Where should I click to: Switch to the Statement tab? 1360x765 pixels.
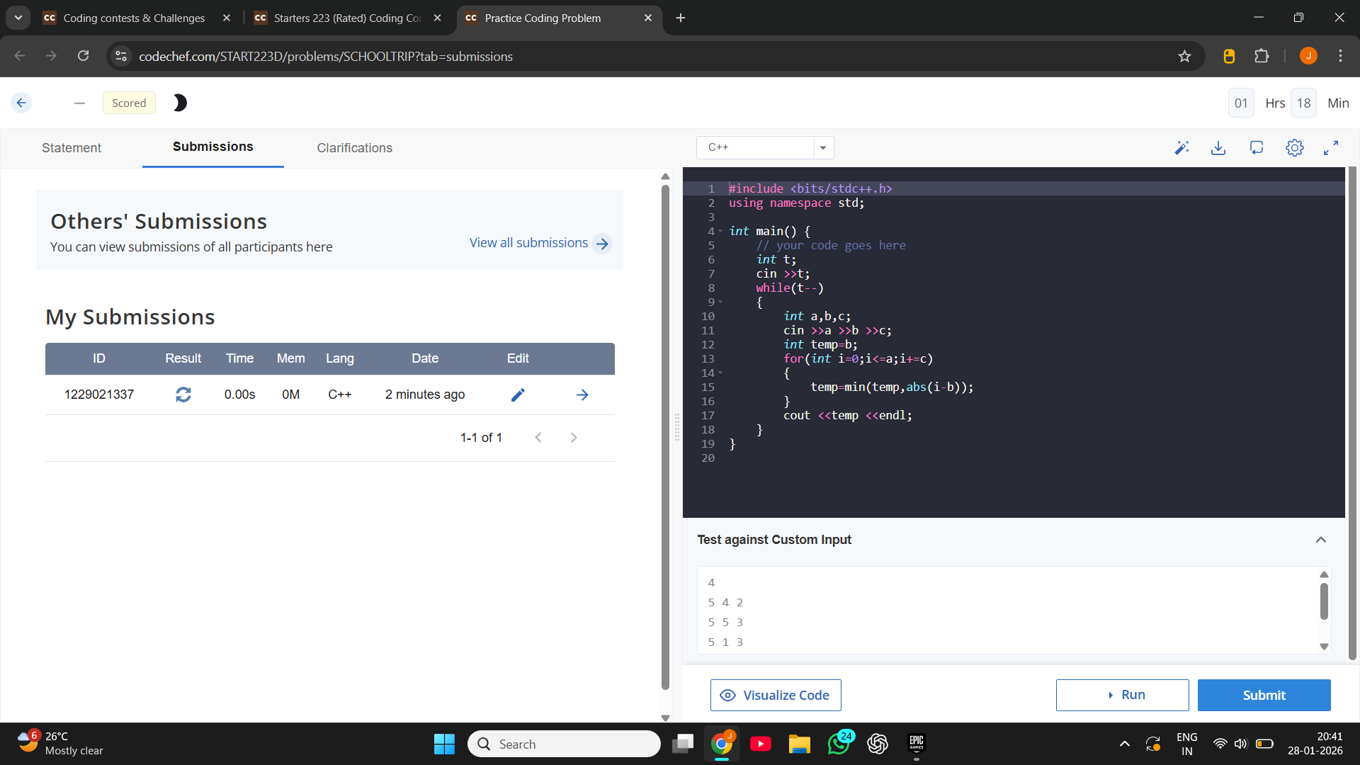click(x=71, y=147)
